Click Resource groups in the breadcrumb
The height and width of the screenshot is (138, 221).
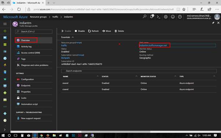coord(38,17)
